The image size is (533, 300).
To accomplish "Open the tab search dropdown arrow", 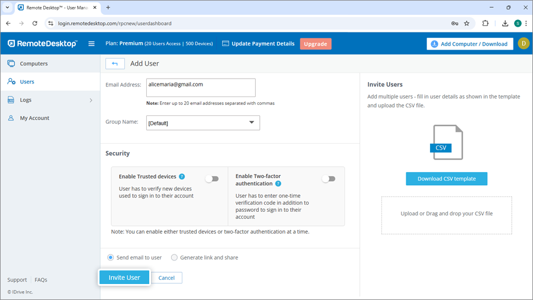I will pos(7,8).
